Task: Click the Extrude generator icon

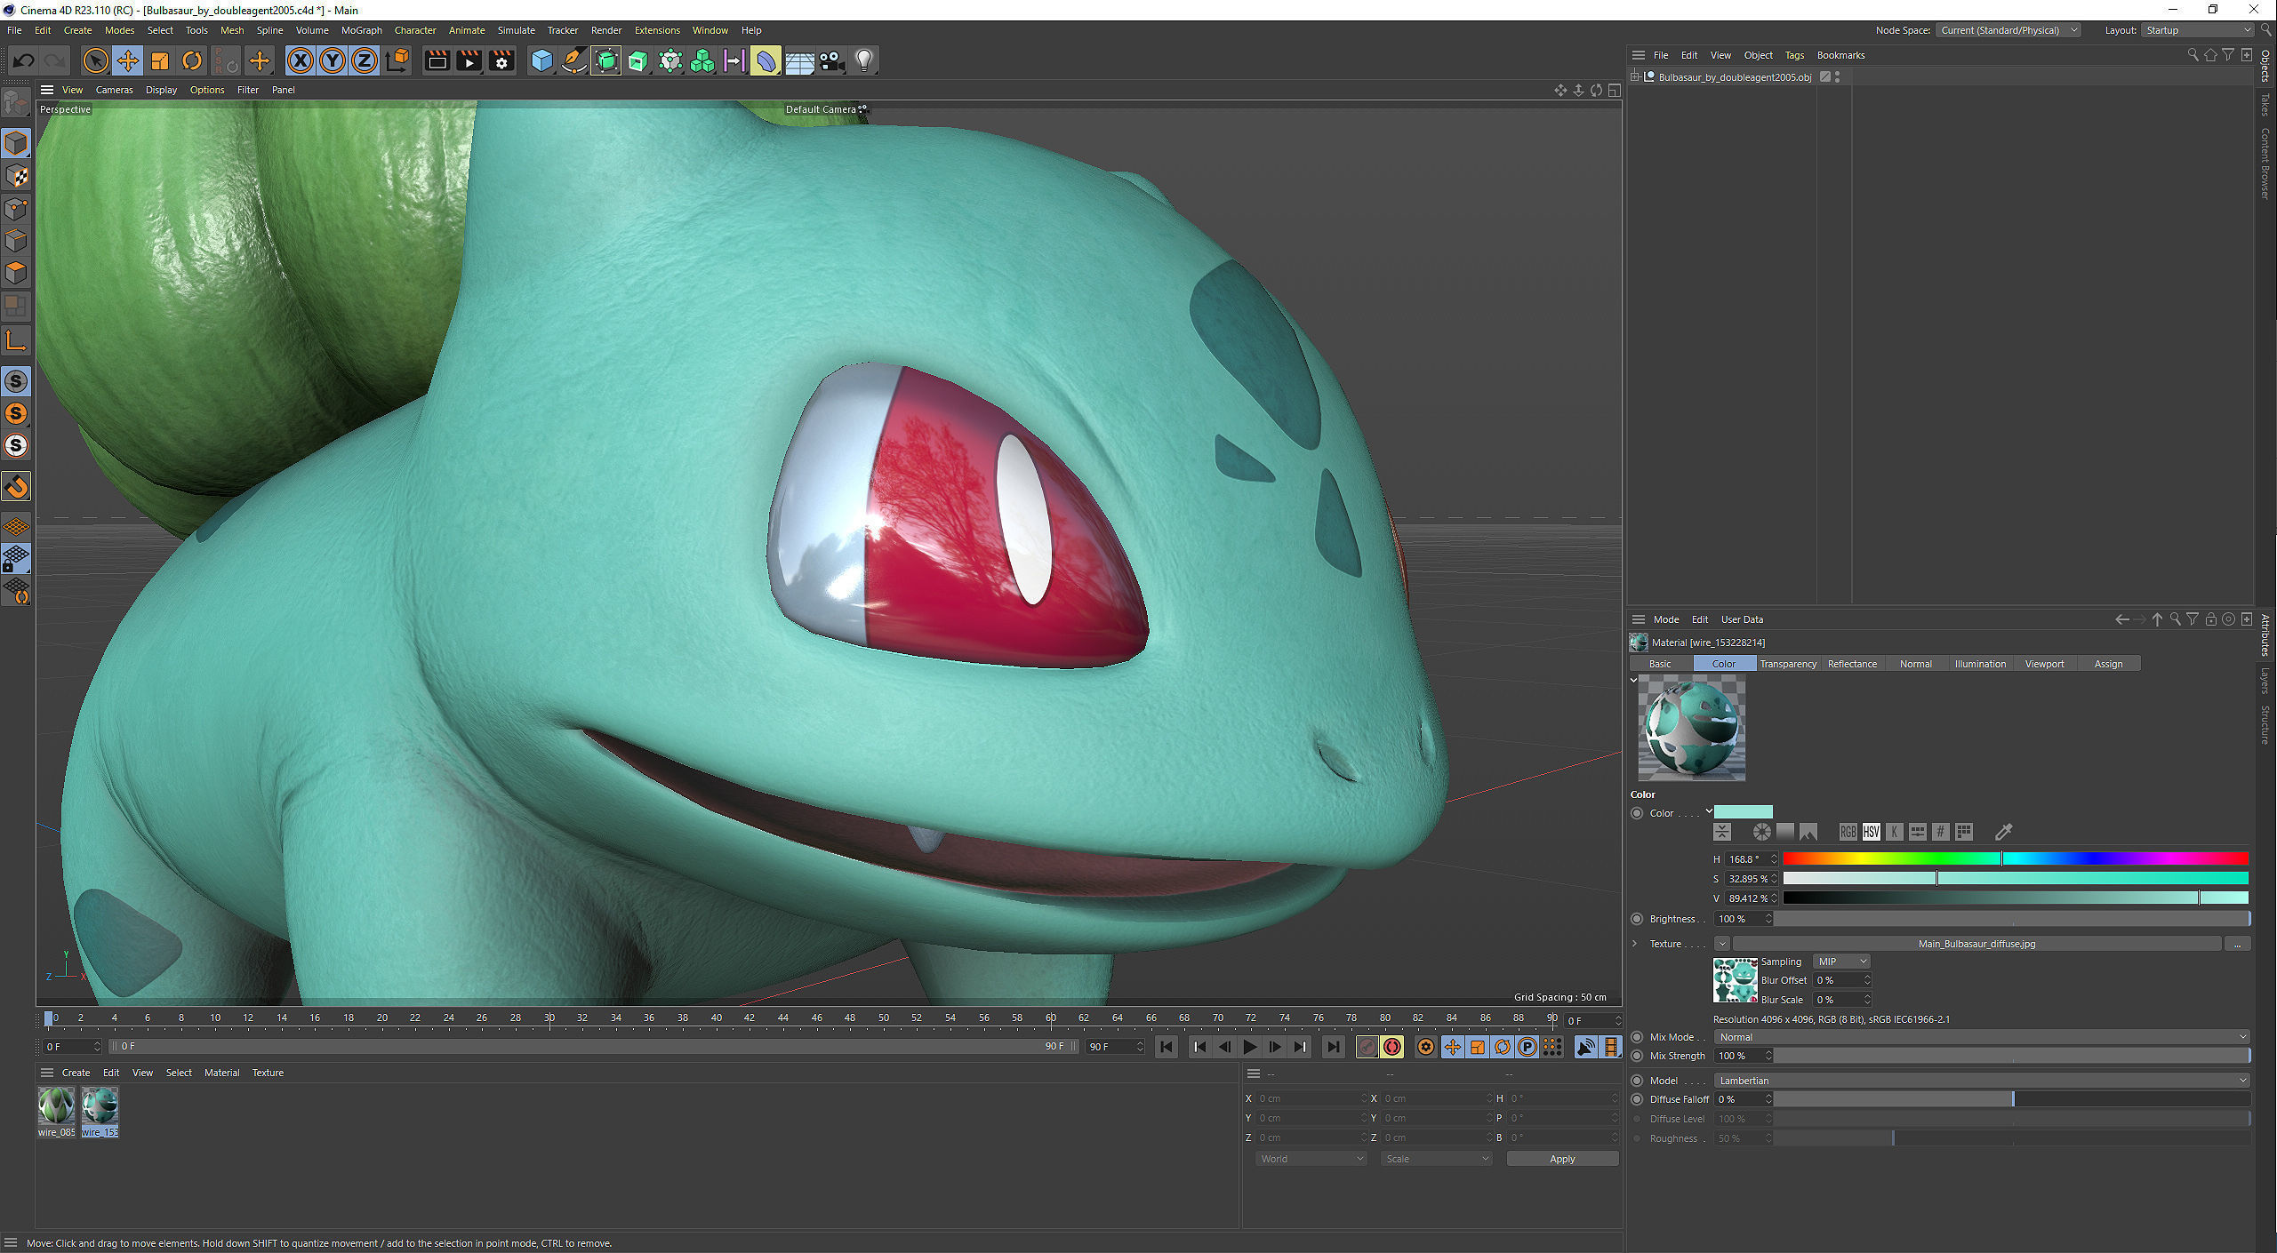Action: [638, 60]
